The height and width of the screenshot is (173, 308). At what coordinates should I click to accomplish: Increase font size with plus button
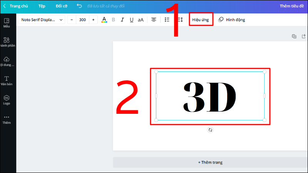coord(93,20)
